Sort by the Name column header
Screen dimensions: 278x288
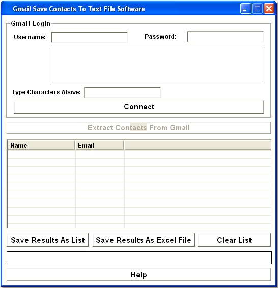[41, 146]
